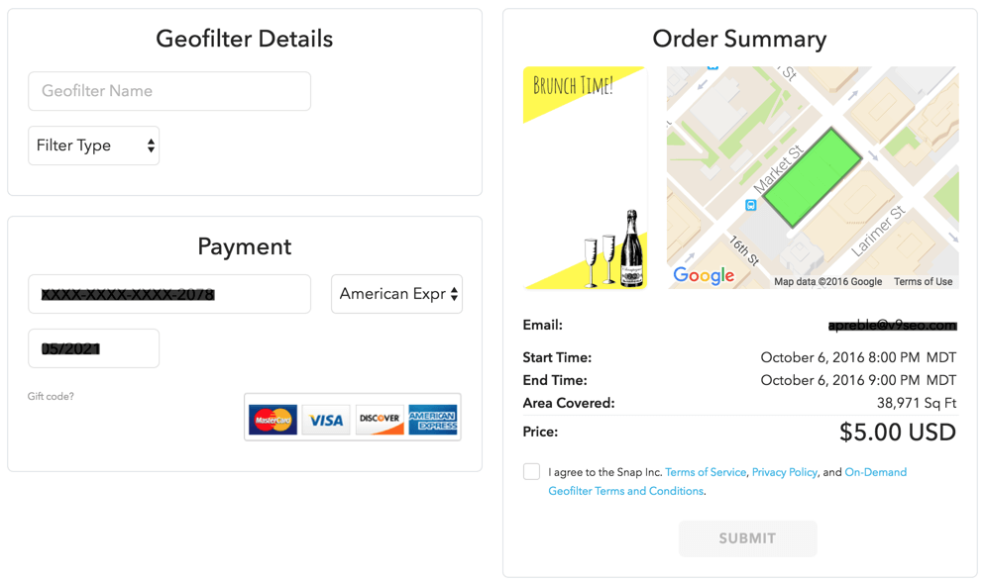This screenshot has width=985, height=582.
Task: Check the agree to terms checkbox
Action: click(x=532, y=472)
